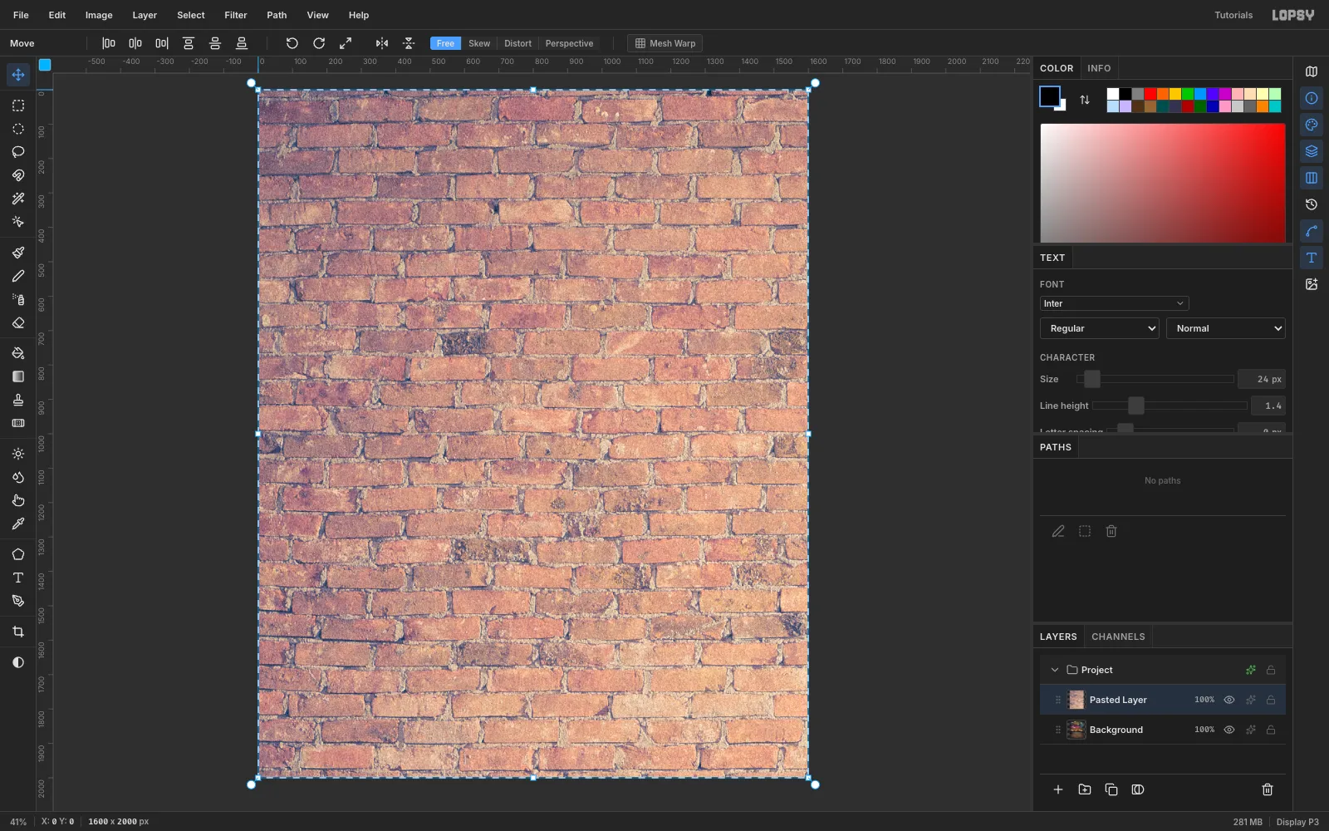
Task: Select the pencil tool
Action: click(18, 276)
